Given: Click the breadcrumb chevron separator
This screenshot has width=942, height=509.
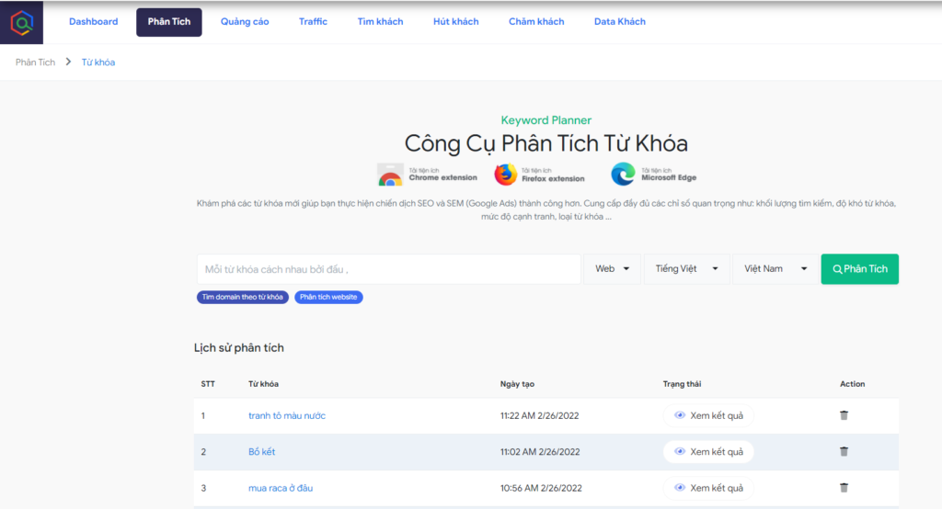Looking at the screenshot, I should click(68, 62).
